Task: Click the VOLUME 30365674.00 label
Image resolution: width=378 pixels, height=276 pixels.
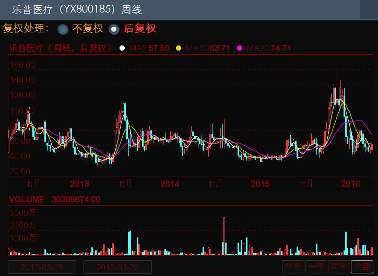Action: point(54,199)
